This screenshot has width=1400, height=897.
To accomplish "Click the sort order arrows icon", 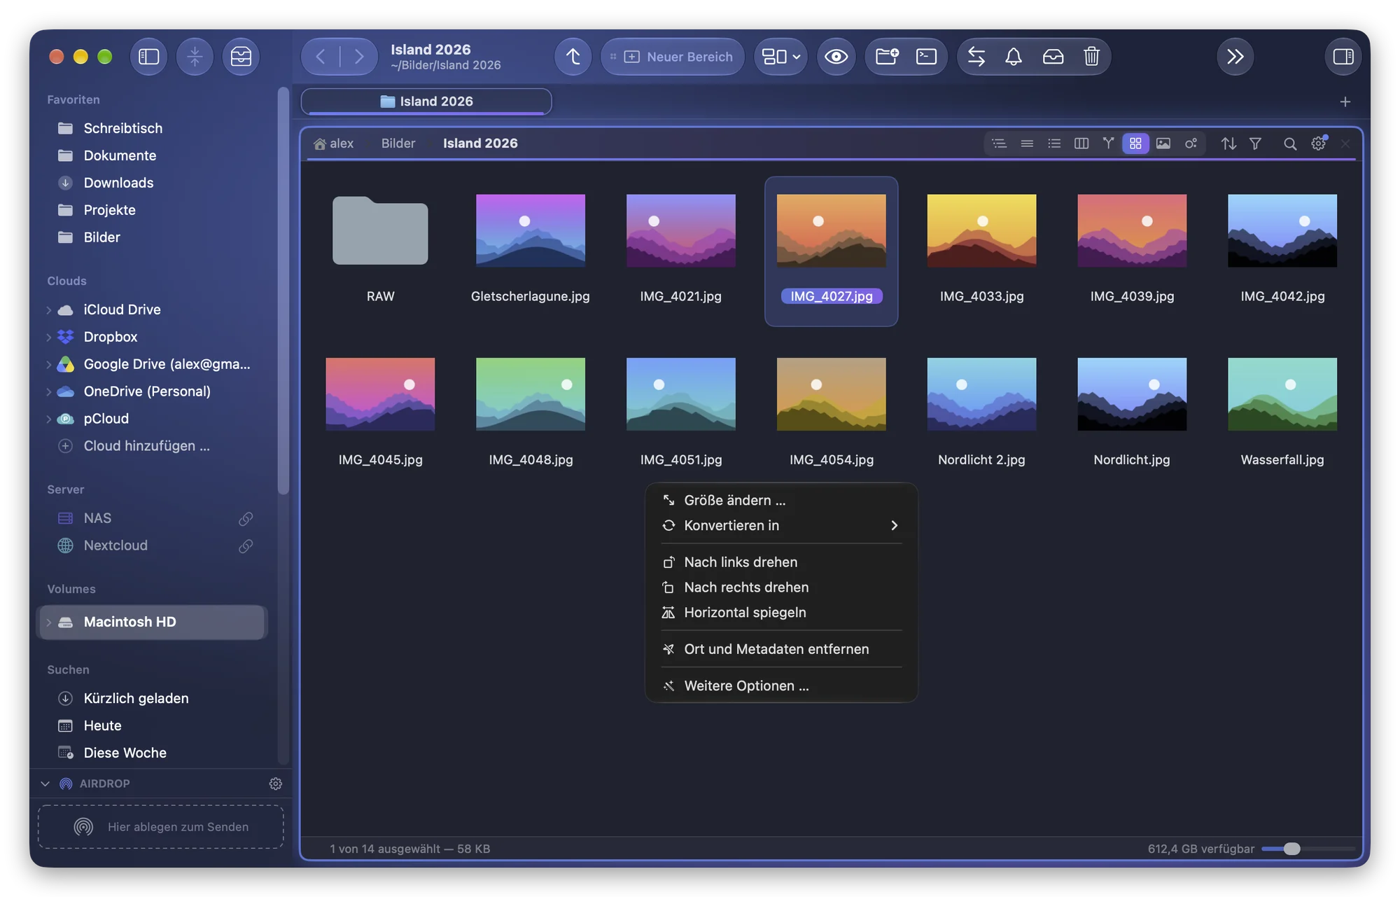I will (x=1228, y=144).
